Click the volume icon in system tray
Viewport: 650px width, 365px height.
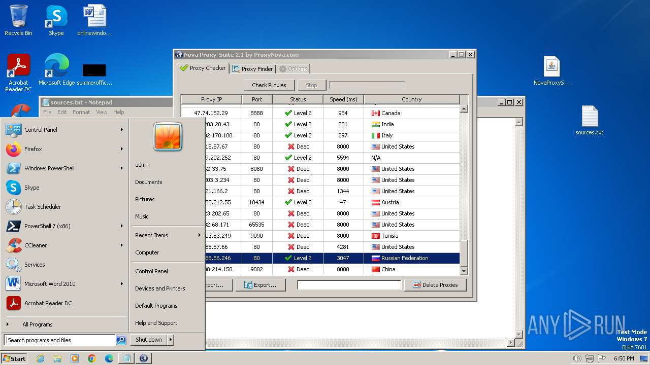577,358
